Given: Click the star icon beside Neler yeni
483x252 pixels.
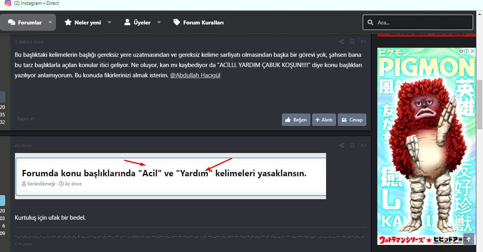Looking at the screenshot, I should click(x=68, y=22).
